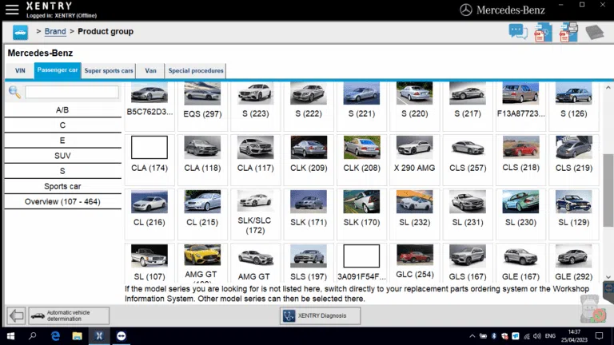Image resolution: width=614 pixels, height=345 pixels.
Task: Click the ENG language indicator in the tray
Action: coord(550,336)
